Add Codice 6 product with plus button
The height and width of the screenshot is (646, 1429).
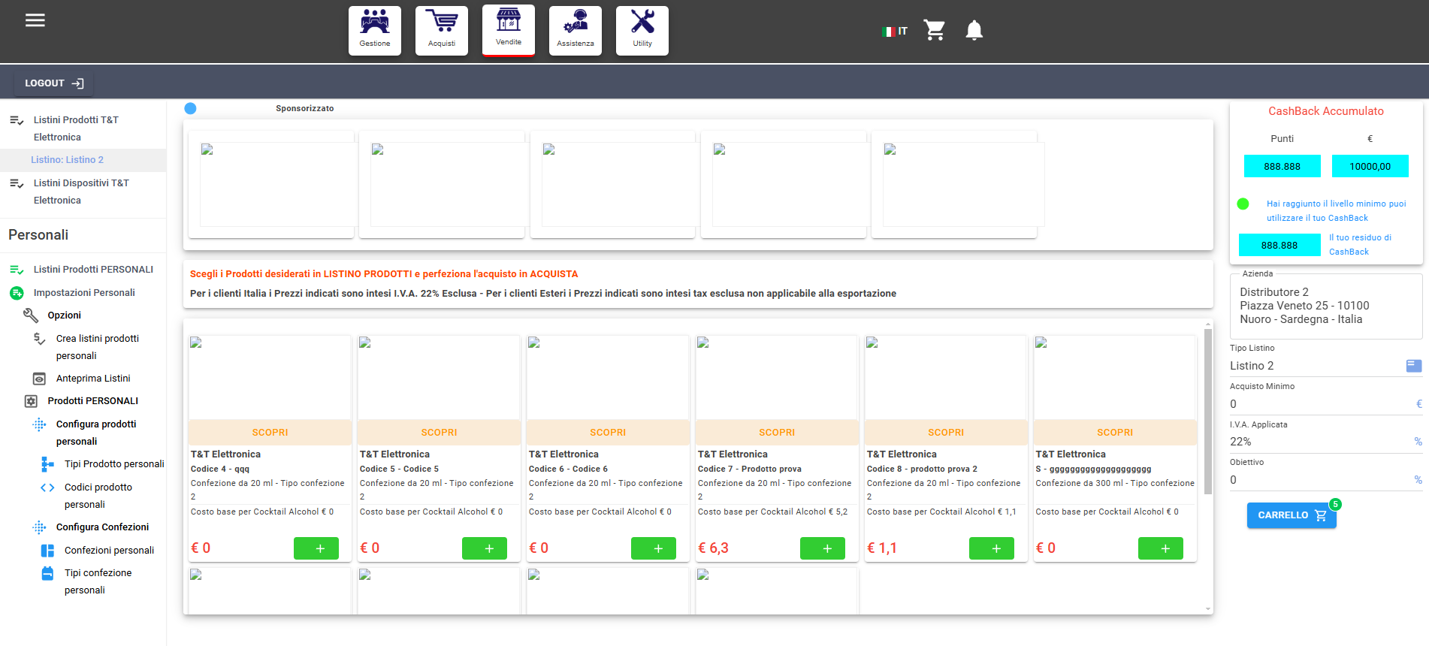[654, 548]
